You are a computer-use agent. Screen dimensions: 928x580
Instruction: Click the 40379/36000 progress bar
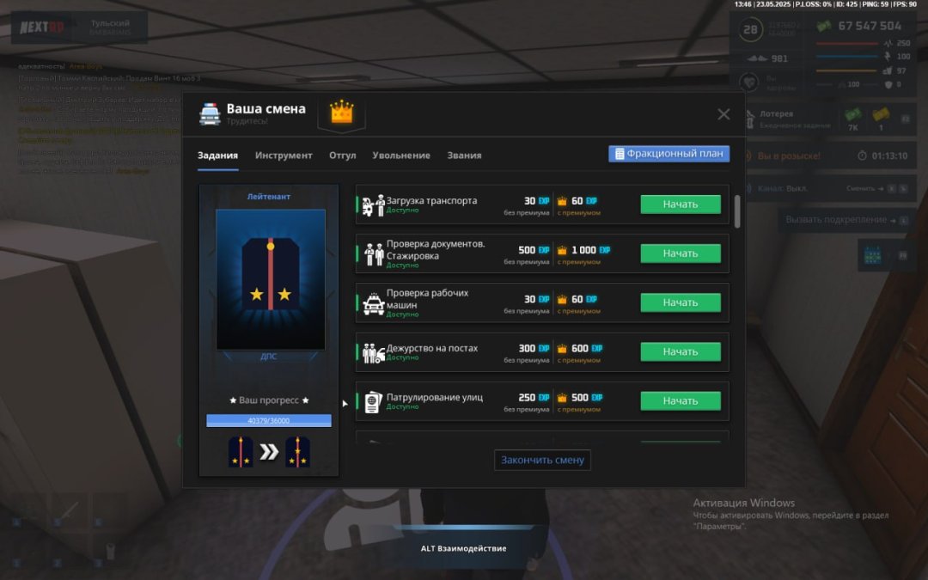point(269,420)
